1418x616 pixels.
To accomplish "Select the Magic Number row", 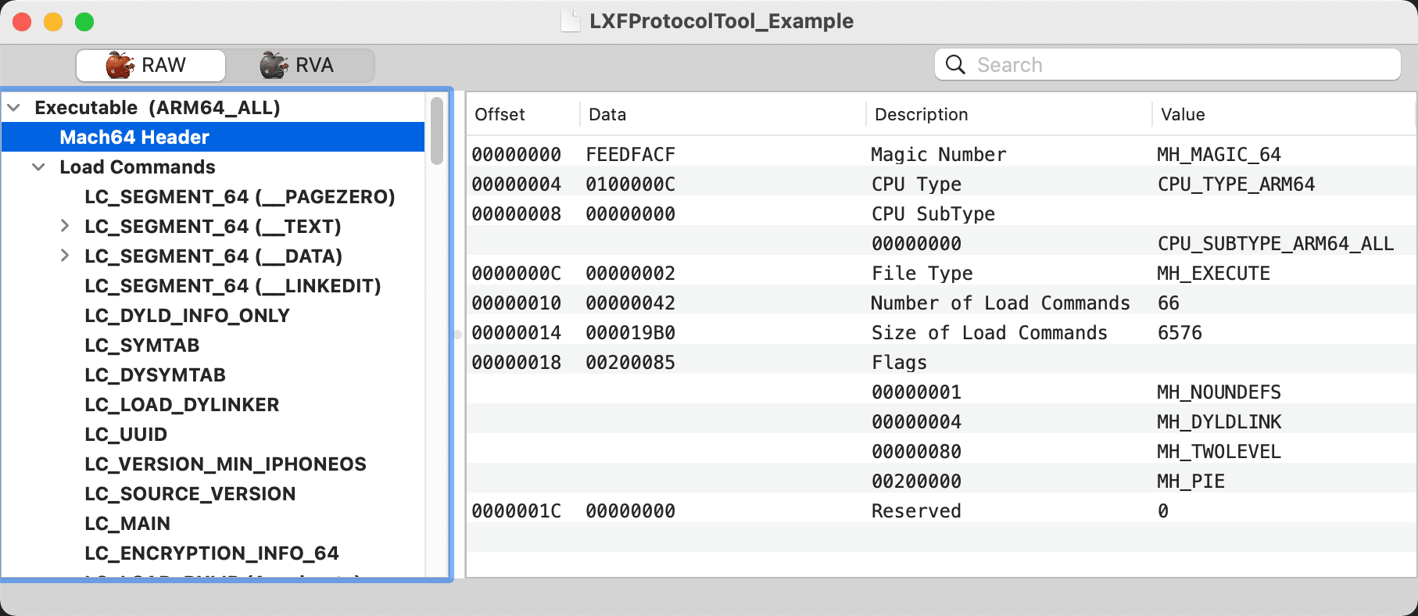I will click(941, 155).
